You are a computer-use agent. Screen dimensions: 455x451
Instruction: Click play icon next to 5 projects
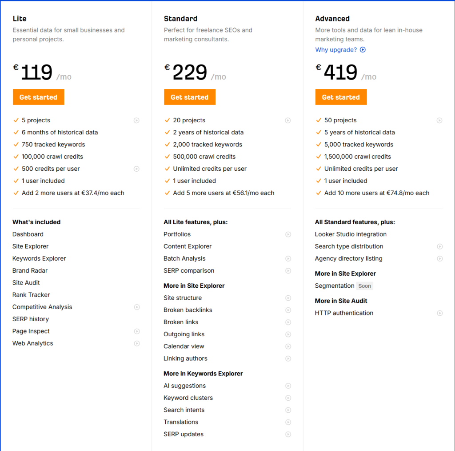click(x=136, y=120)
